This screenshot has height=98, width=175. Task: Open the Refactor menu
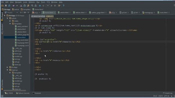32,2
